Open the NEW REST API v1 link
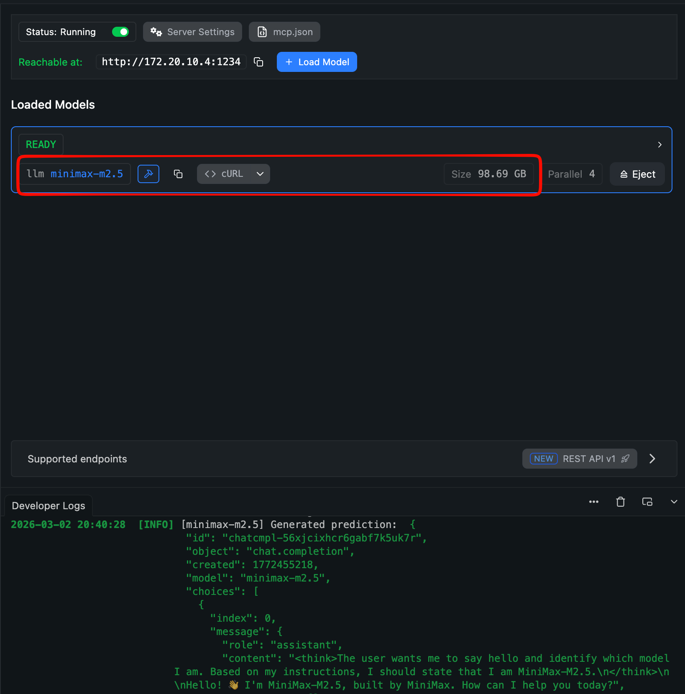This screenshot has width=685, height=694. (579, 459)
